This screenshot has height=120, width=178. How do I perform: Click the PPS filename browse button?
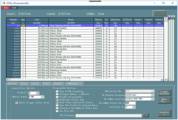click(x=146, y=115)
